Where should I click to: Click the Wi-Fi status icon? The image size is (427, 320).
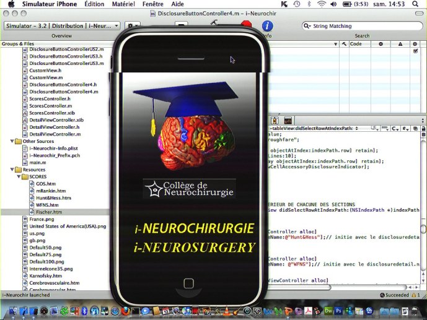[x=322, y=4]
